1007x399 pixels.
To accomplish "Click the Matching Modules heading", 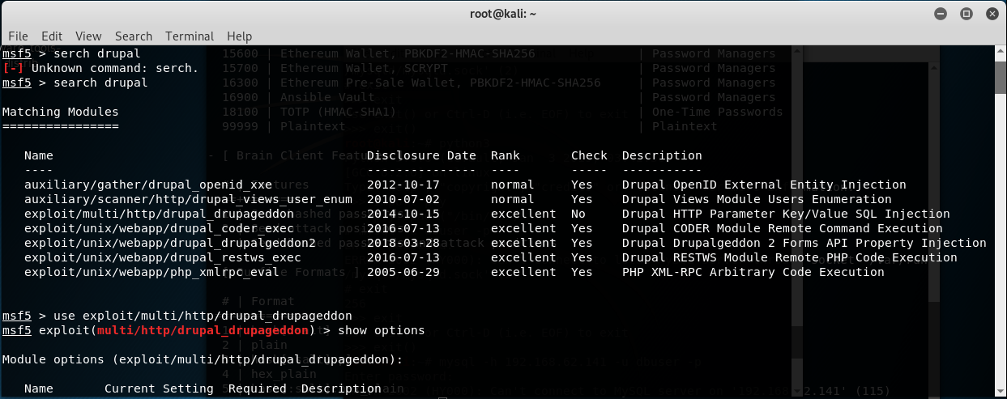I will click(60, 112).
